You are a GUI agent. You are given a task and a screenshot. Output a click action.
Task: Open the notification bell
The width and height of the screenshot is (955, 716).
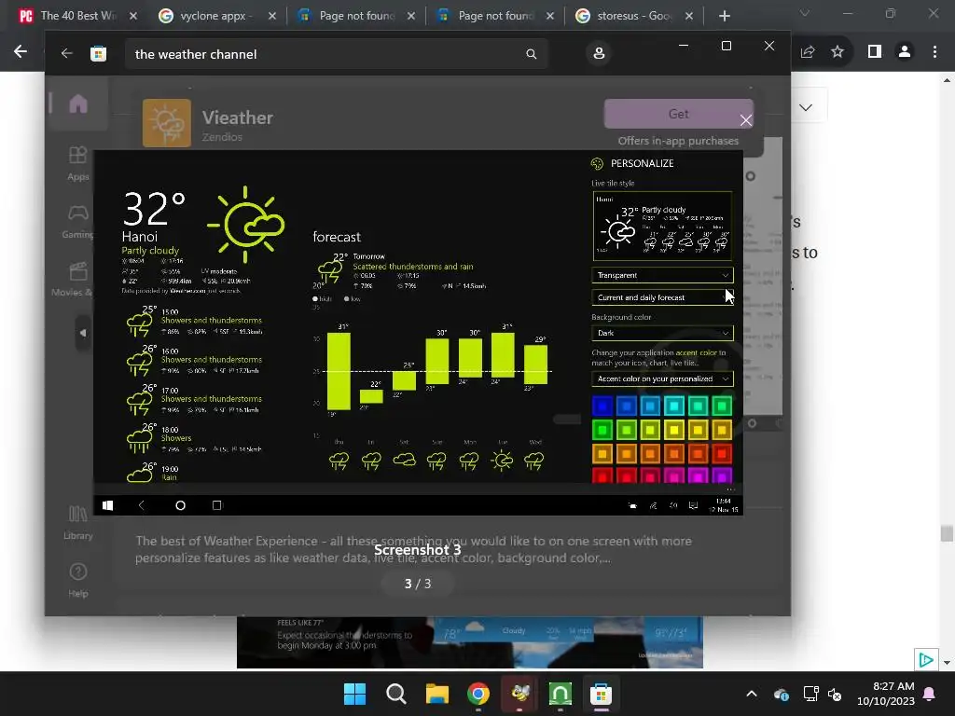tap(930, 694)
